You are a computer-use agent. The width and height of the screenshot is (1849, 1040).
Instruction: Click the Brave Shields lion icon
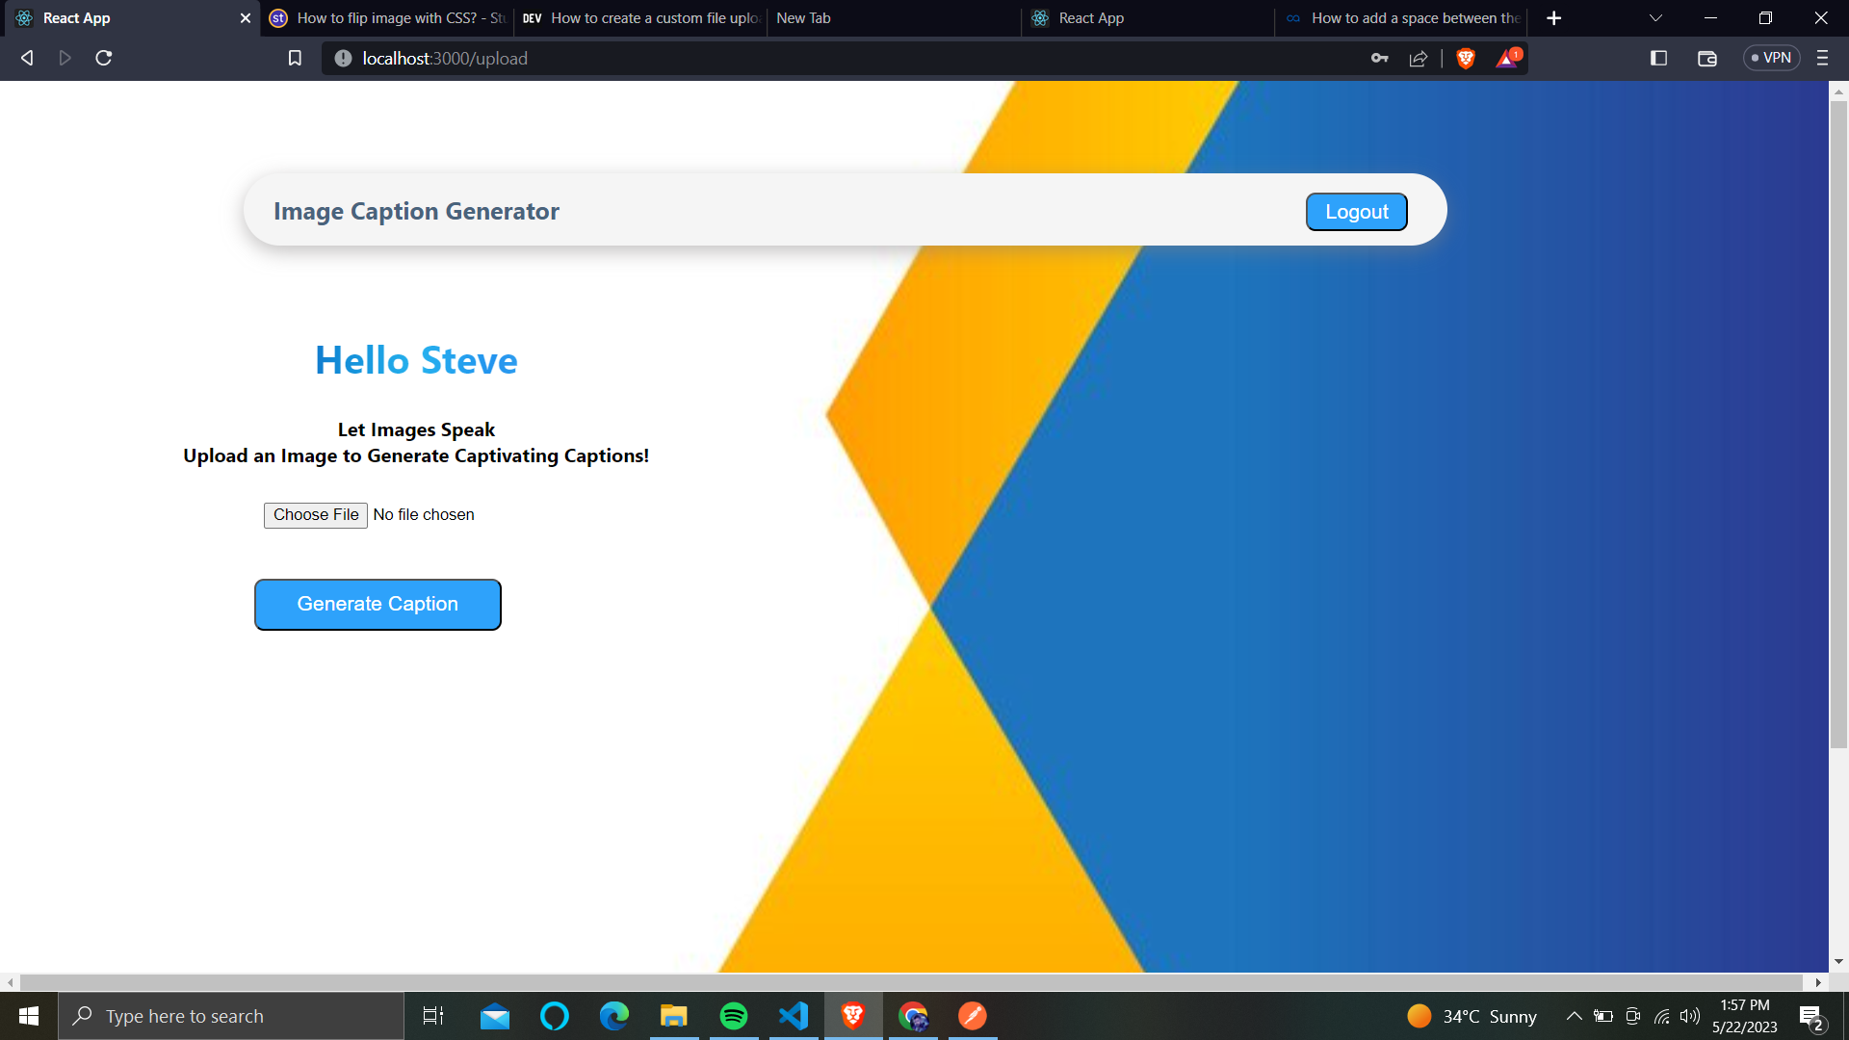point(1466,59)
